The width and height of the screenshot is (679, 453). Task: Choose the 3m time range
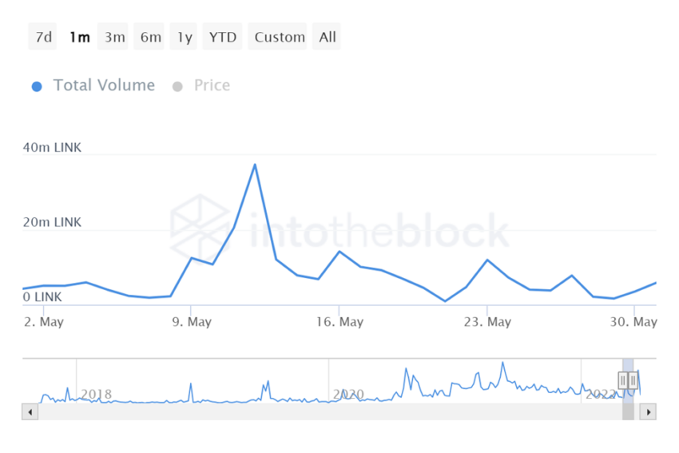pos(114,37)
